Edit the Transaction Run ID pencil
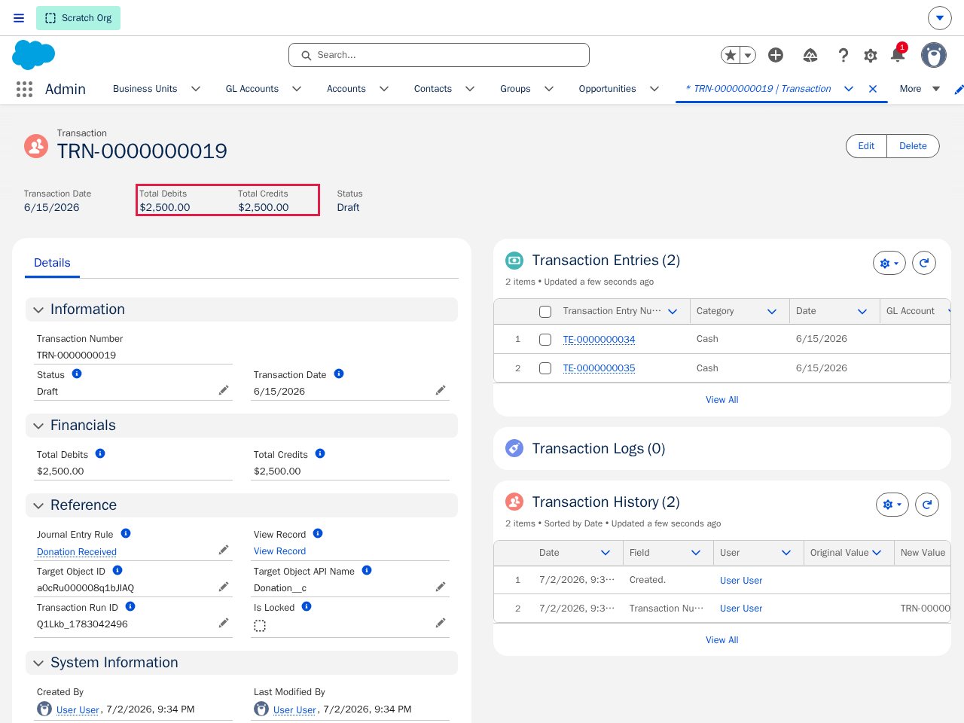The height and width of the screenshot is (723, 964). point(224,623)
